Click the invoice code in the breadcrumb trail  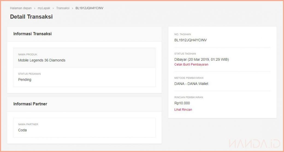click(x=89, y=8)
